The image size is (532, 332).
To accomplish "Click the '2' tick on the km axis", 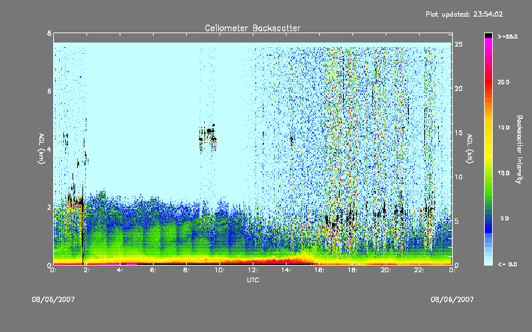I will pos(49,207).
